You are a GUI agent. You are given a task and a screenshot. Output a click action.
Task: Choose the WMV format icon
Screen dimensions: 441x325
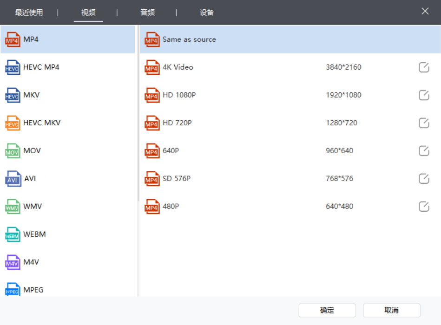pos(13,206)
